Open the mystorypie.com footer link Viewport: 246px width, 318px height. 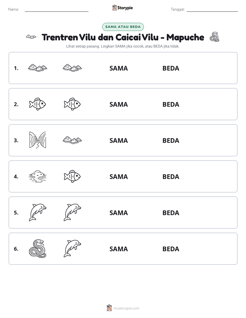[x=126, y=308]
